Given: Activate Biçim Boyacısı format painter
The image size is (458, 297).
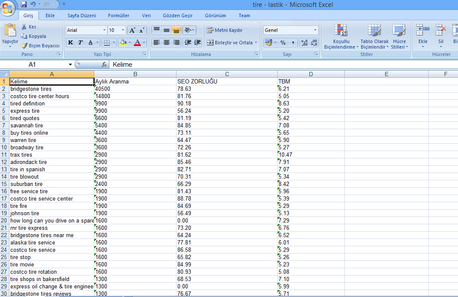Looking at the screenshot, I should pyautogui.click(x=40, y=46).
